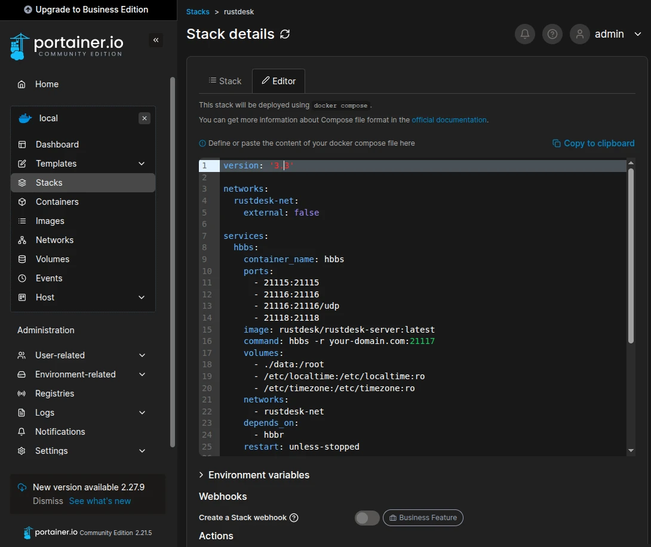Viewport: 651px width, 547px height.
Task: Expand the Host submenu chevron
Action: [142, 297]
